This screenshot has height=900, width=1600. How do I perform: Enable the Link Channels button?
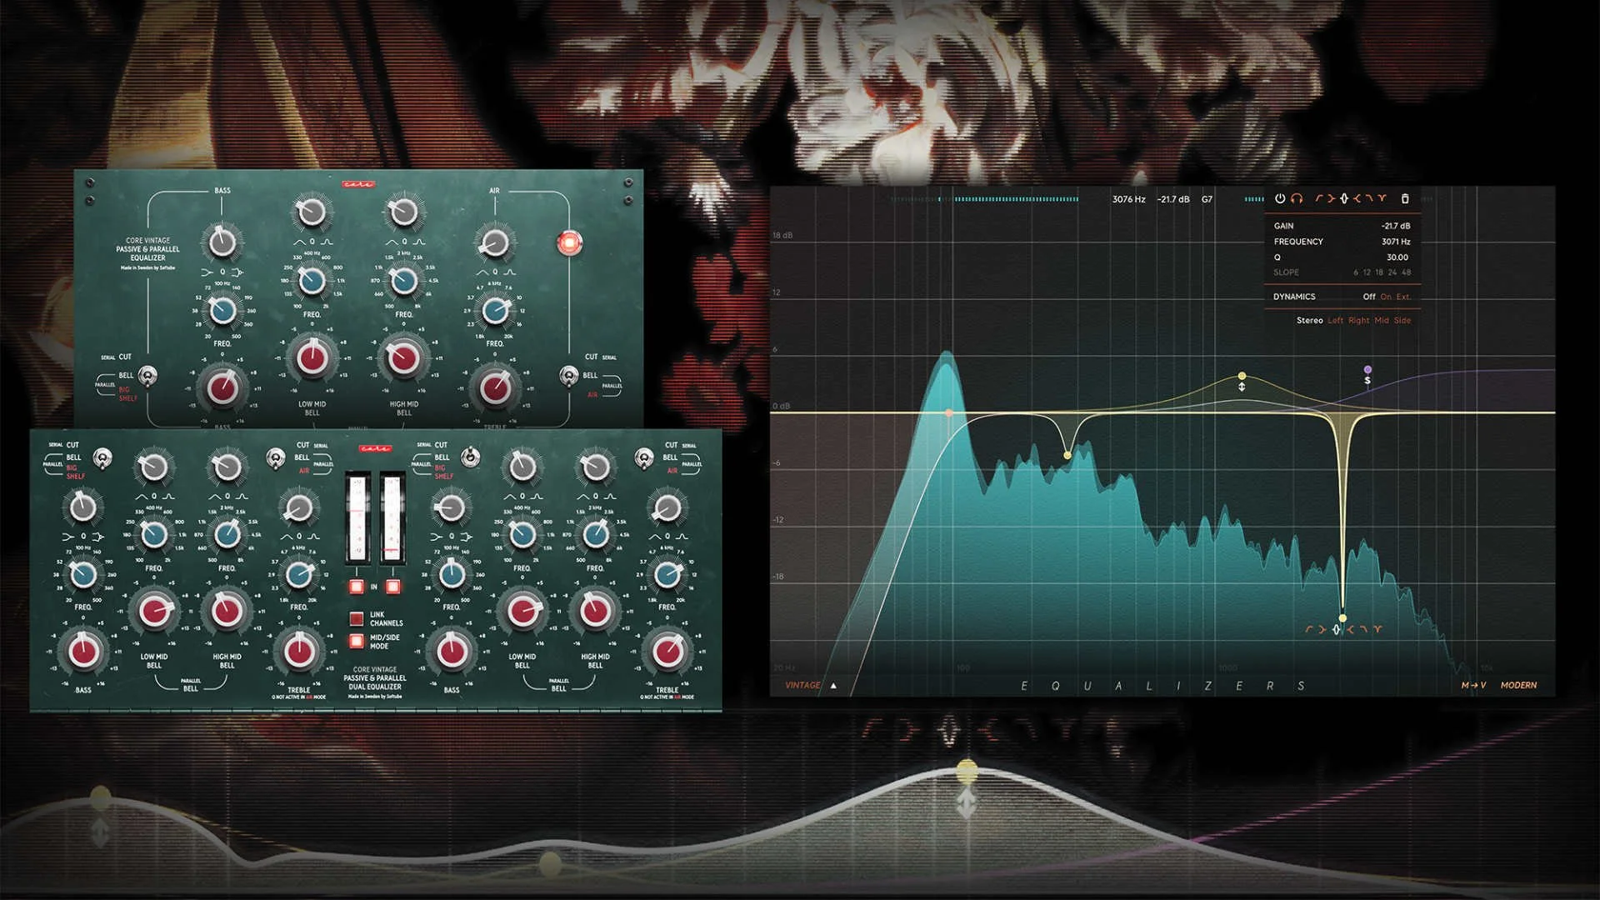point(357,618)
